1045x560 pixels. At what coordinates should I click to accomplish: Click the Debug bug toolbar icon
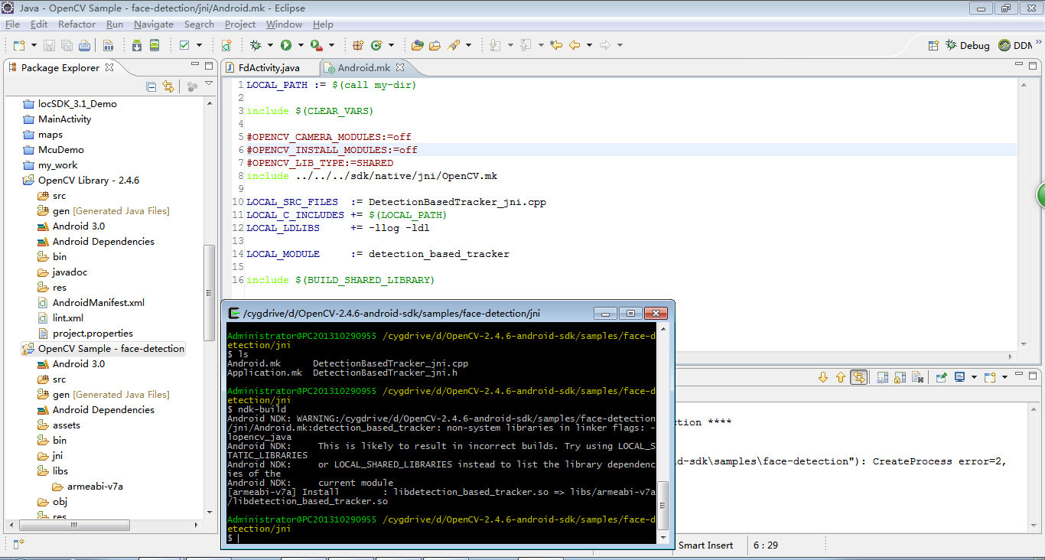(256, 45)
